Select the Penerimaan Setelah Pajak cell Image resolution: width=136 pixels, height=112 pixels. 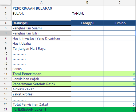[41, 84]
